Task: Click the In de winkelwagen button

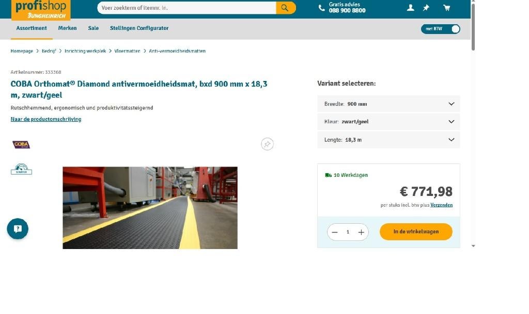Action: [x=416, y=232]
